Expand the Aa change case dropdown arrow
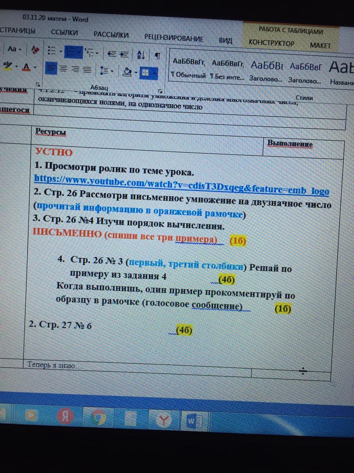 (x=20, y=49)
